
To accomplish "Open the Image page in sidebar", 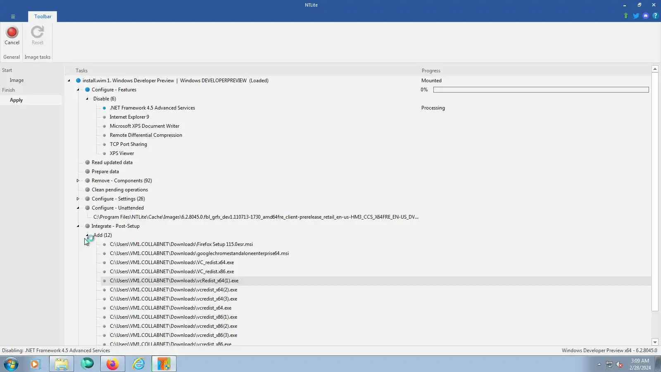I will [17, 80].
